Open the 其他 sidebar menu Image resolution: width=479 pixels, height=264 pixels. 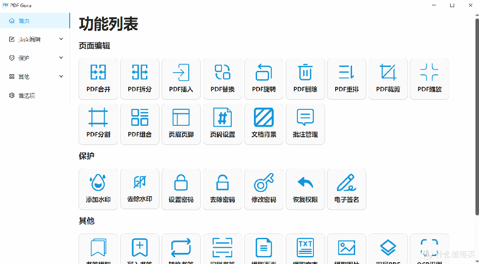coord(35,77)
